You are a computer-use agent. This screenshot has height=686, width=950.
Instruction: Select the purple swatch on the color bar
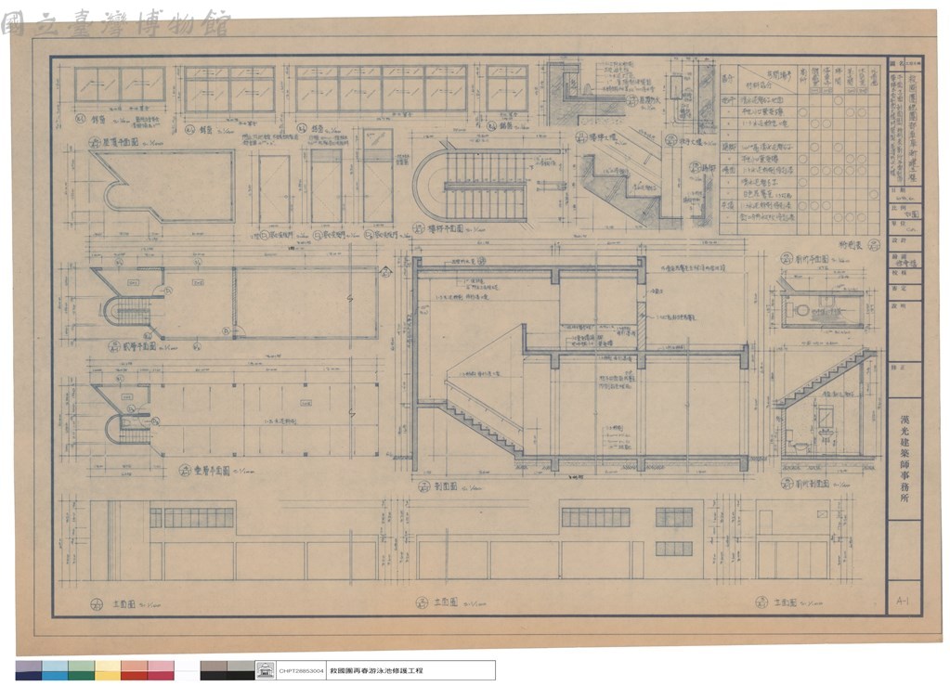coord(29,670)
